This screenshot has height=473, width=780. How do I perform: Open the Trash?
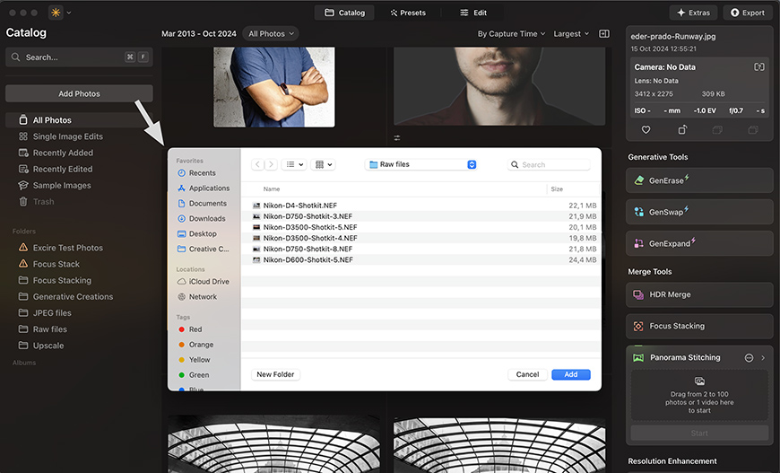point(37,202)
